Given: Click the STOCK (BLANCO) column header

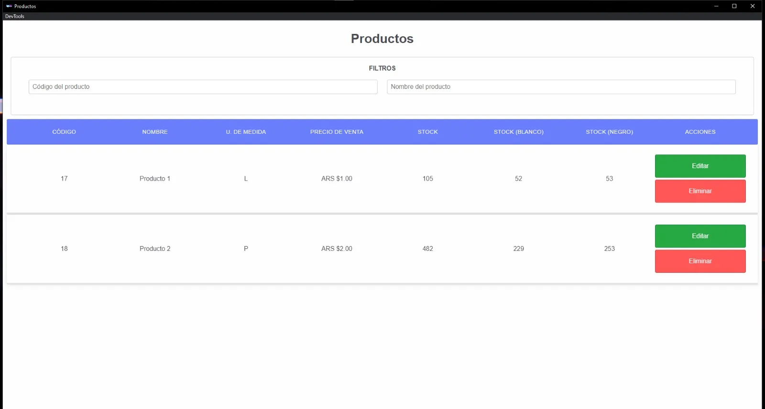Looking at the screenshot, I should 519,132.
